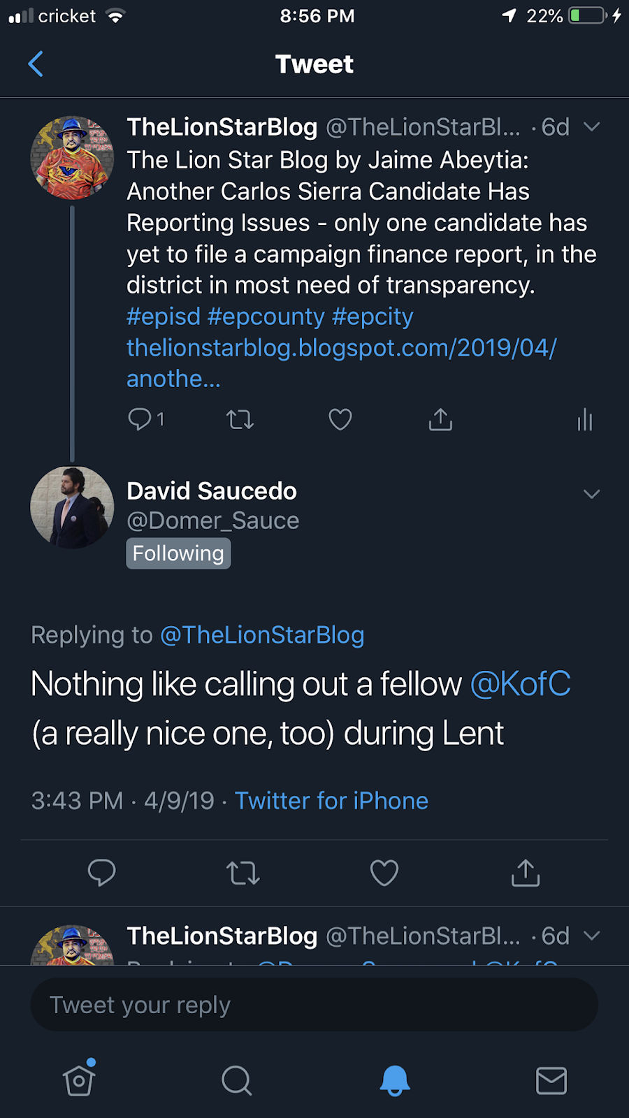Tap the back arrow in header
This screenshot has height=1118, width=629.
36,64
